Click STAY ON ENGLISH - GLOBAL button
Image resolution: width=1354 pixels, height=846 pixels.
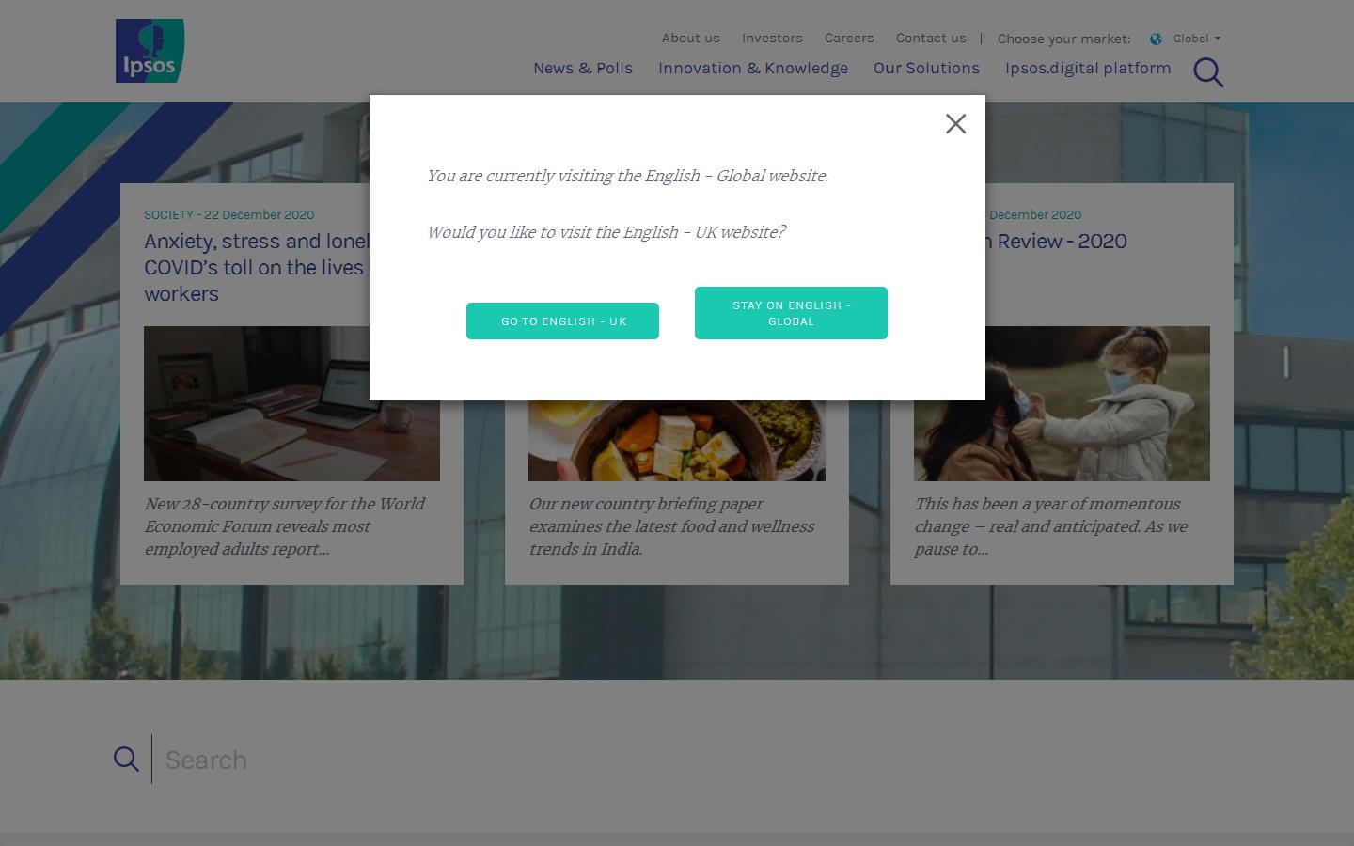(x=791, y=313)
